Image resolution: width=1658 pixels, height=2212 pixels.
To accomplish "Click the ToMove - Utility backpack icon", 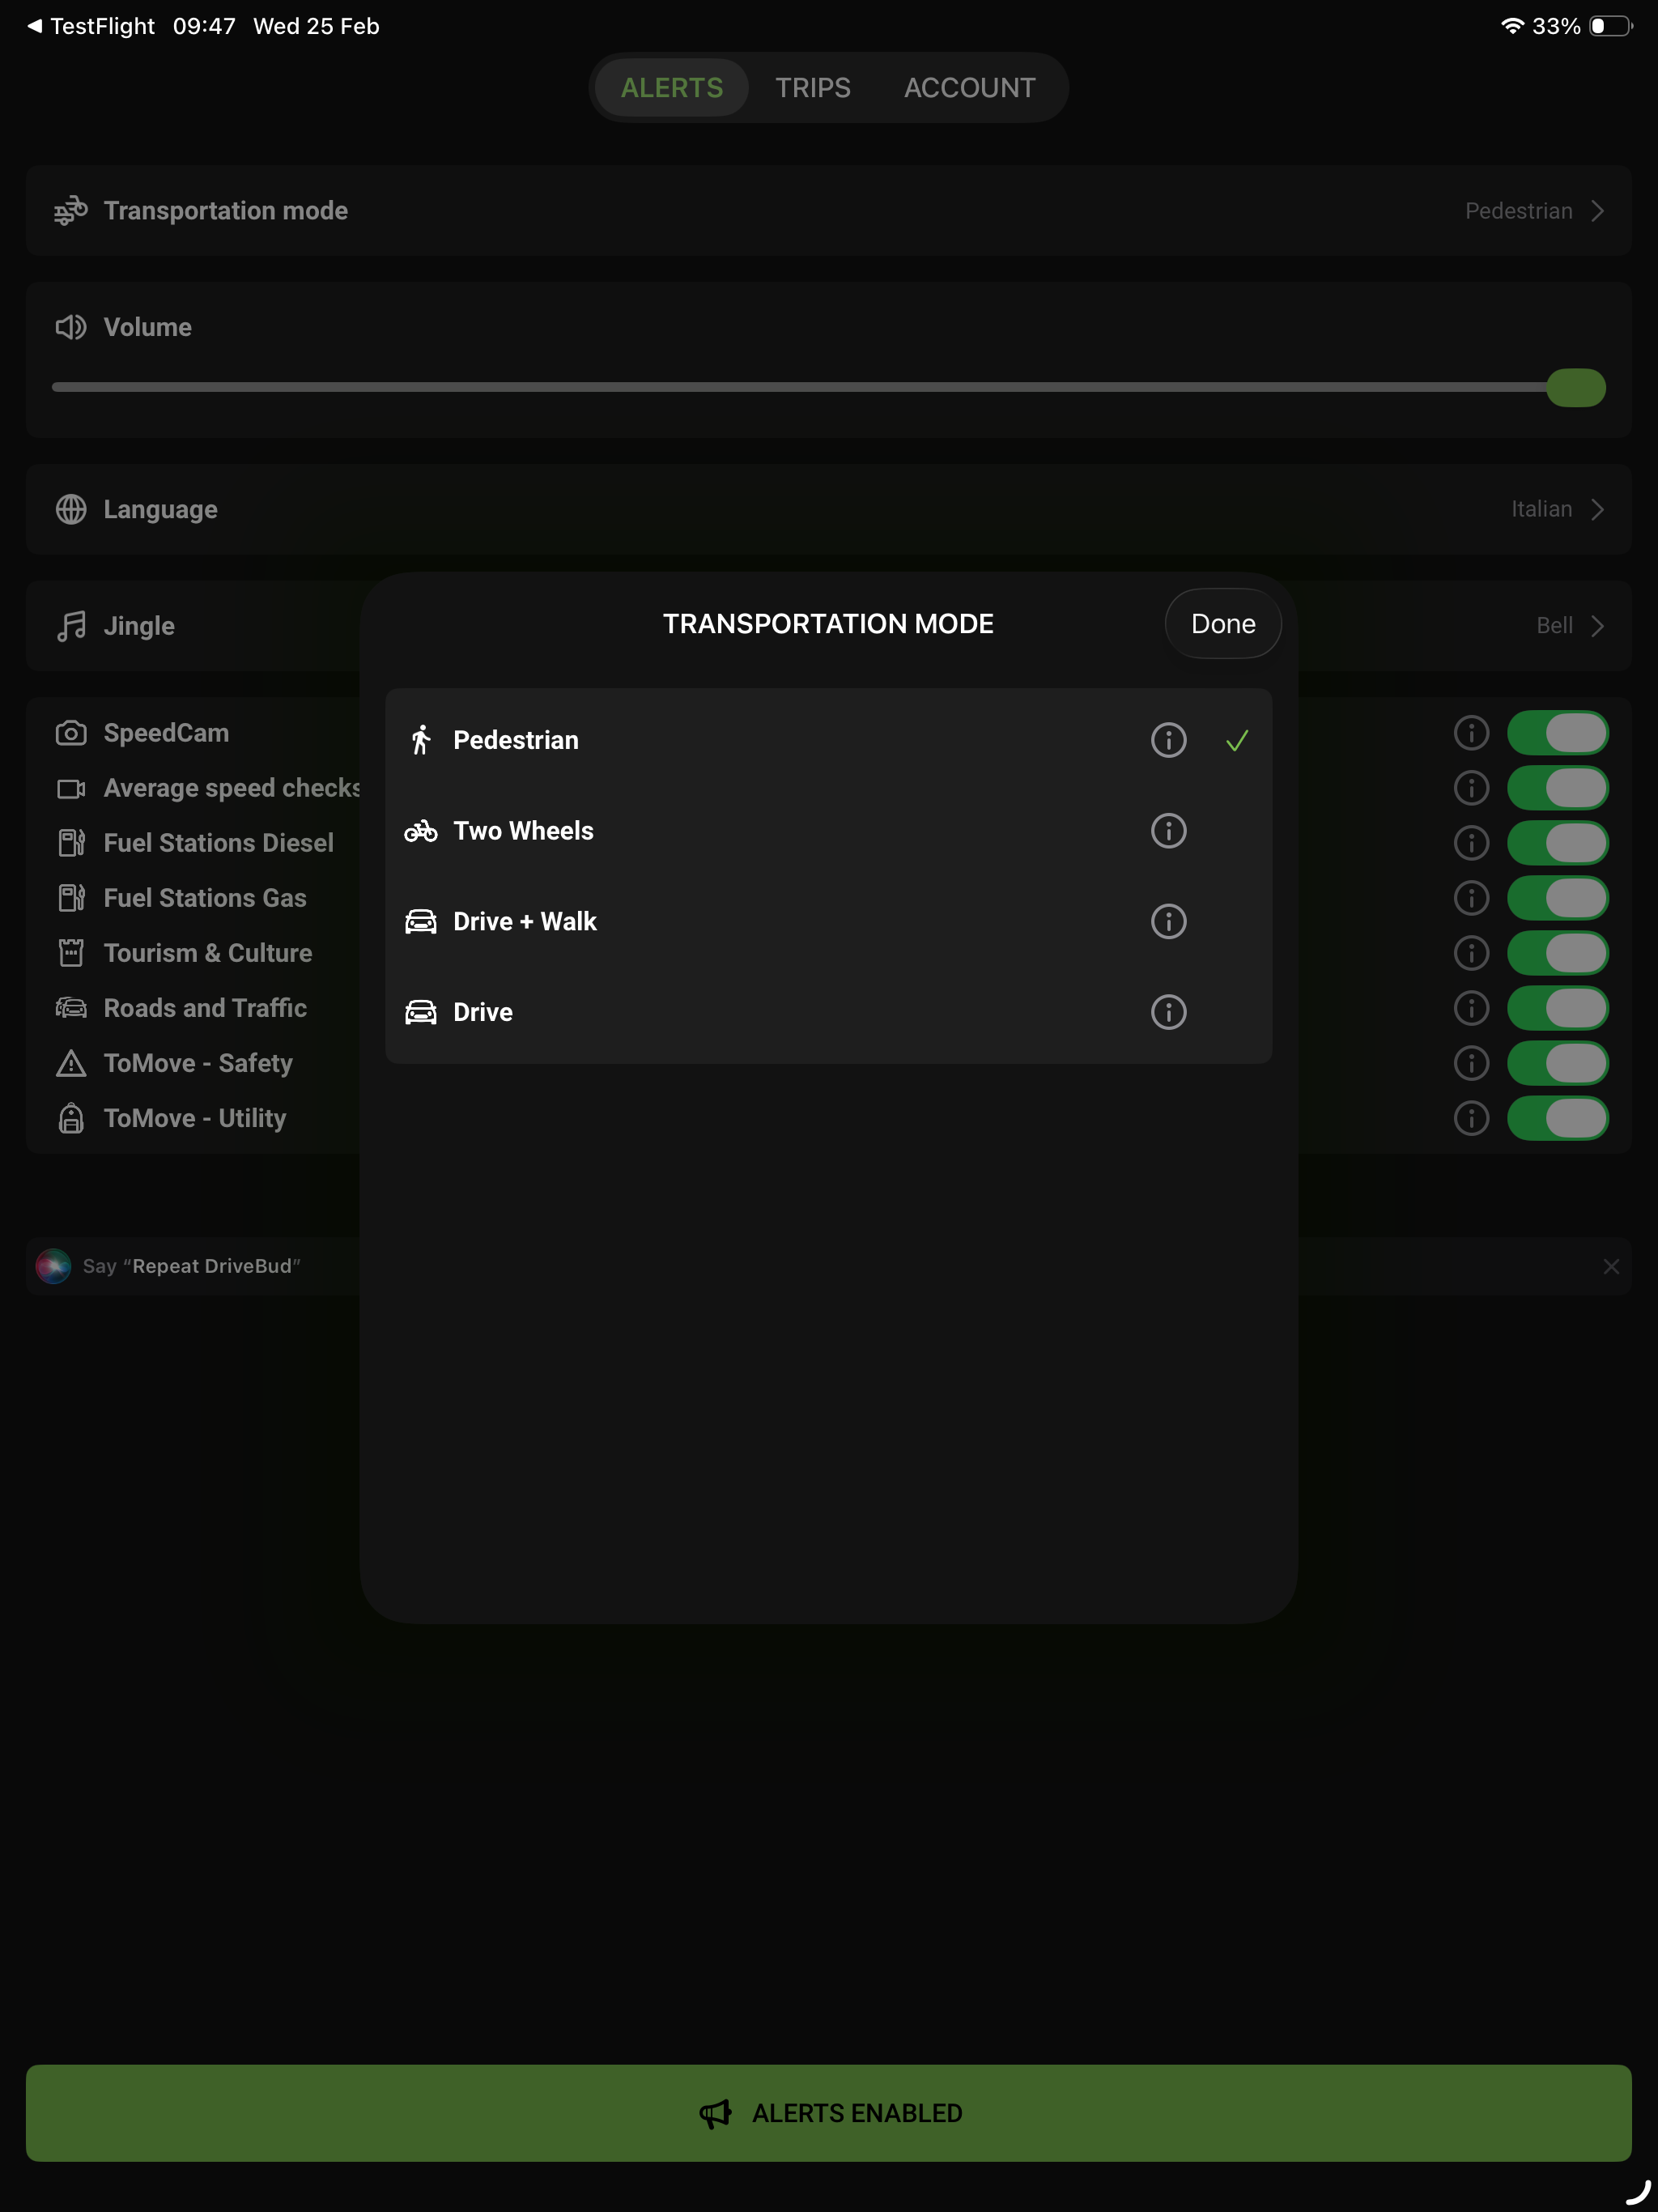I will pos(71,1118).
